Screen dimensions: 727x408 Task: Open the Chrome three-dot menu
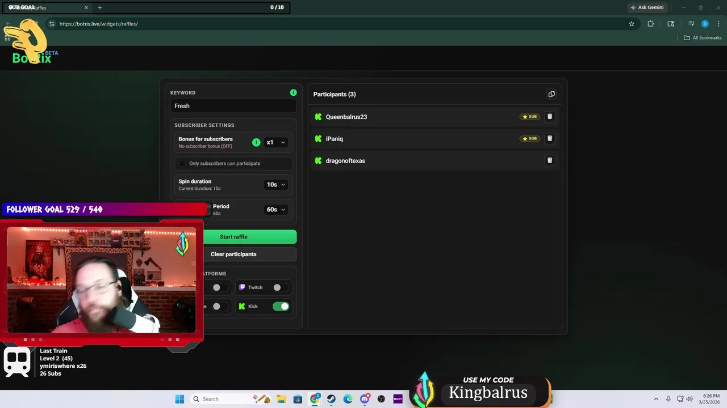pyautogui.click(x=719, y=24)
